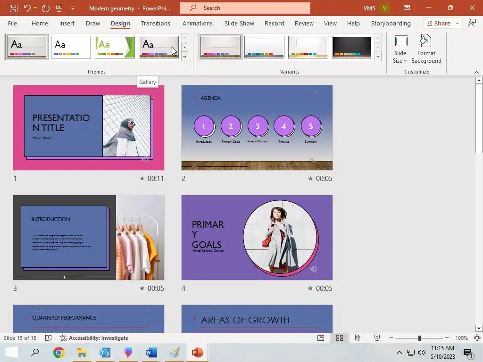The width and height of the screenshot is (483, 362).
Task: Switch to Reading View icon
Action: tap(358, 338)
